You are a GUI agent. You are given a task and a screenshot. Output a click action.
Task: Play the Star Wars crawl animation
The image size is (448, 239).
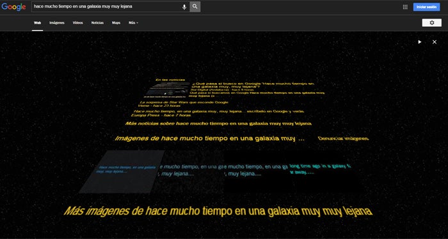419,42
